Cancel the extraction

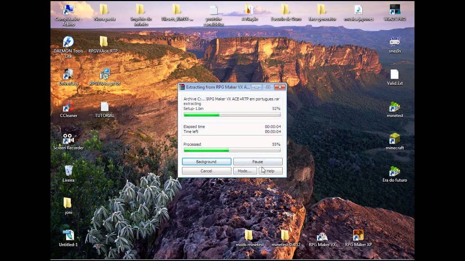point(206,171)
